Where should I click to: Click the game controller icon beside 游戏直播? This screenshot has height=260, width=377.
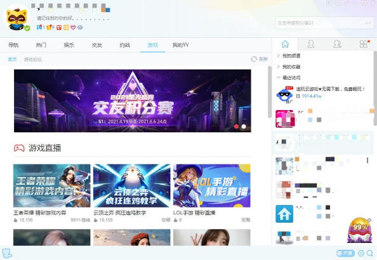click(x=19, y=148)
